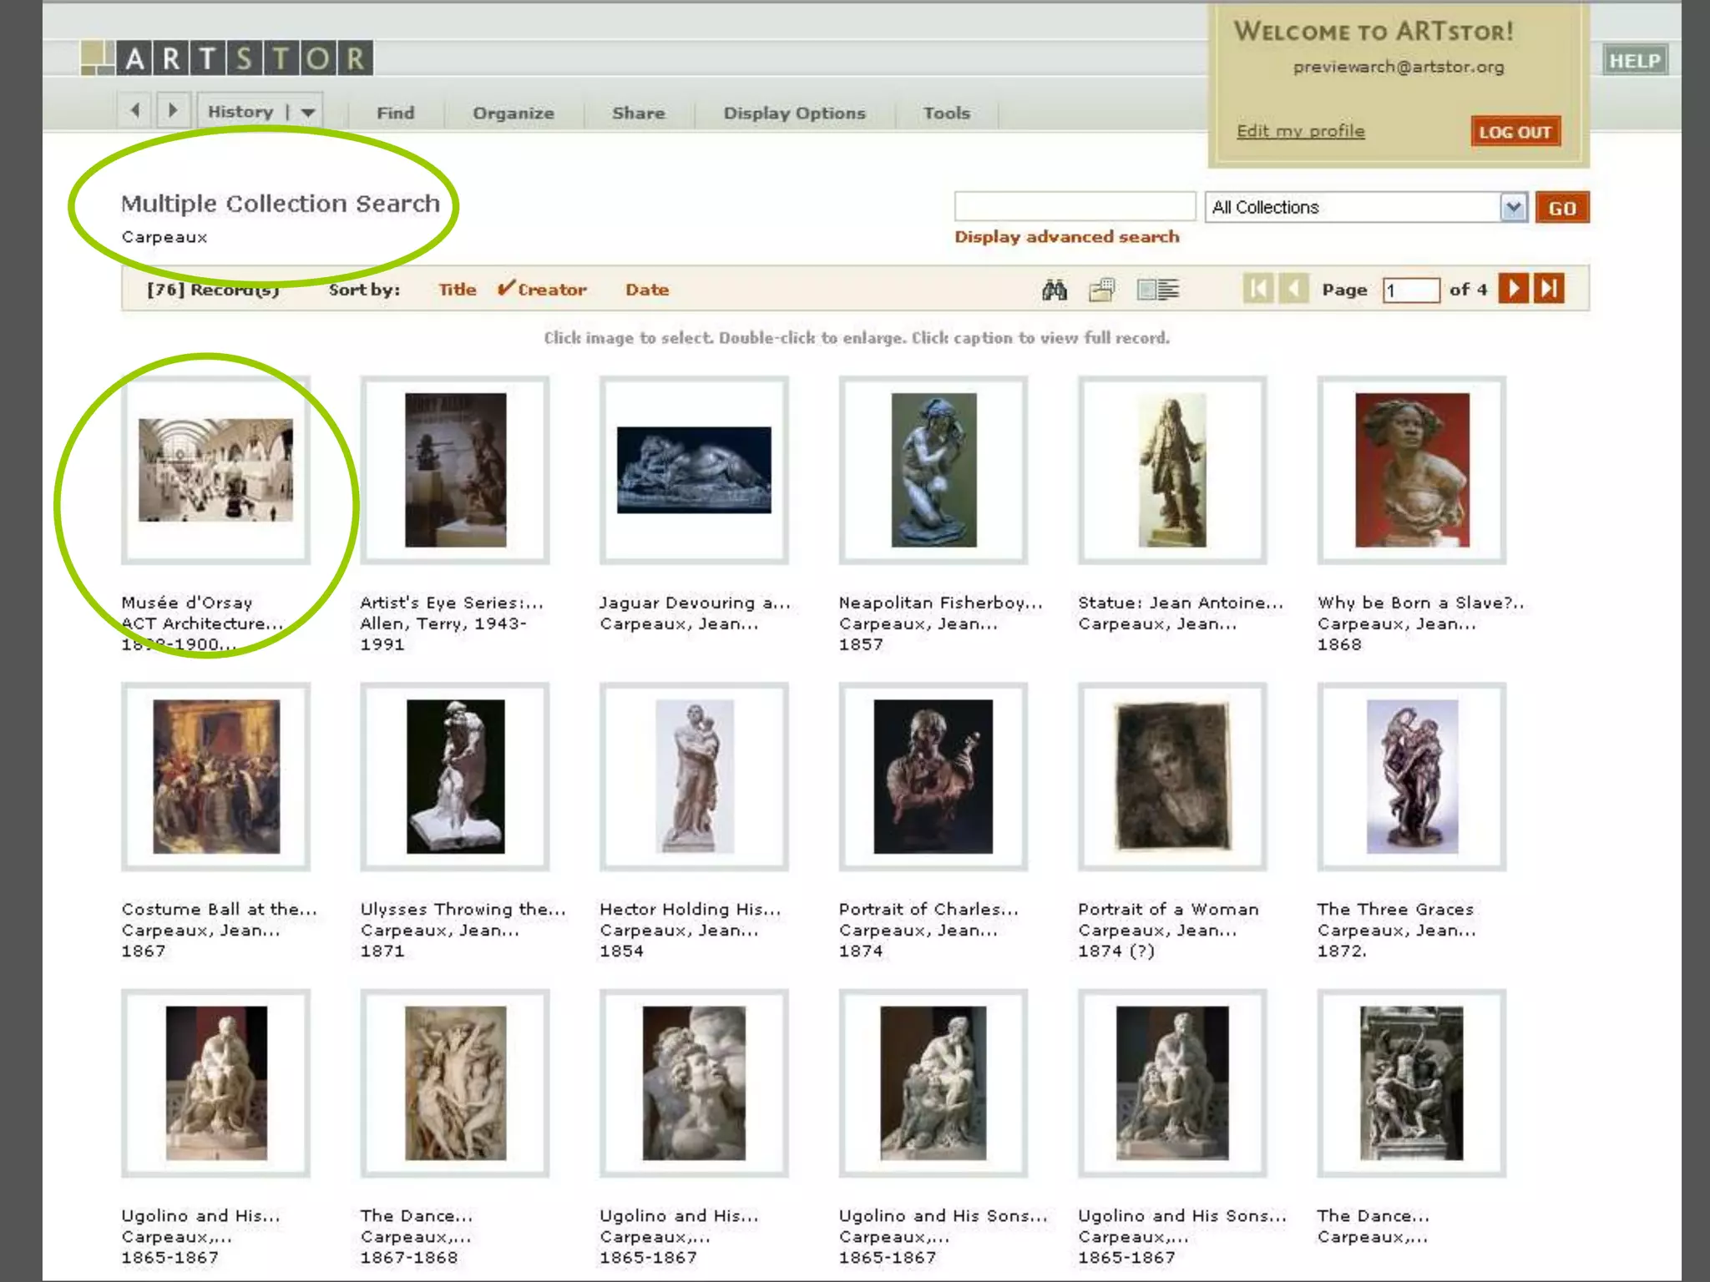Viewport: 1710px width, 1282px height.
Task: Click the page number input field
Action: (x=1410, y=290)
